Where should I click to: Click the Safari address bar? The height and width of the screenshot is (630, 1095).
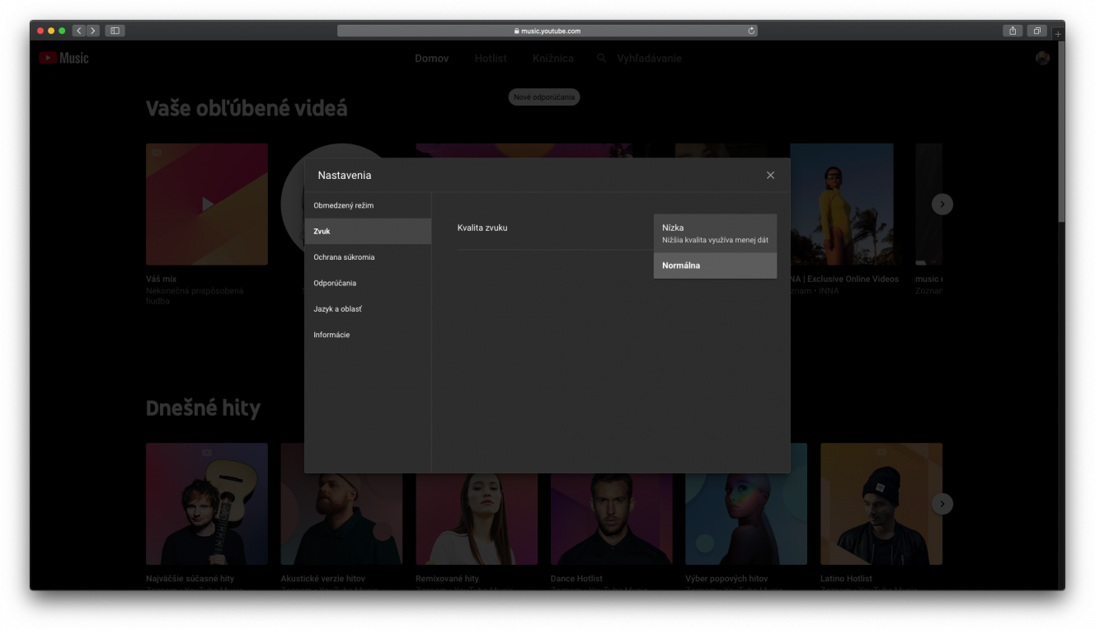coord(547,31)
